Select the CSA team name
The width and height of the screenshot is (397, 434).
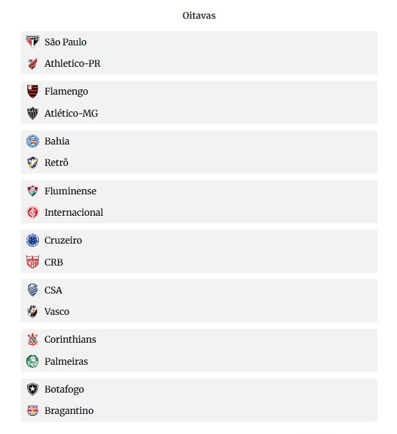53,290
